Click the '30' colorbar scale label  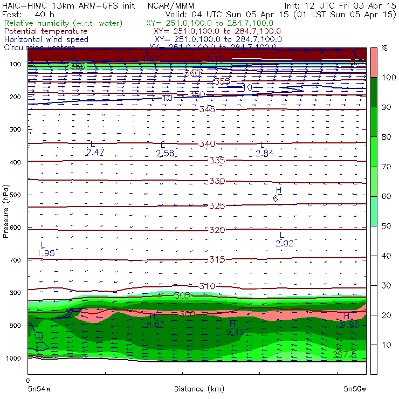pos(387,286)
